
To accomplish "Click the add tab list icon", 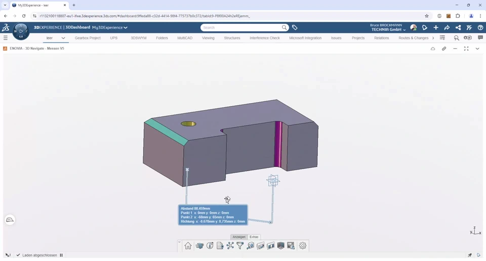I will pos(442,38).
